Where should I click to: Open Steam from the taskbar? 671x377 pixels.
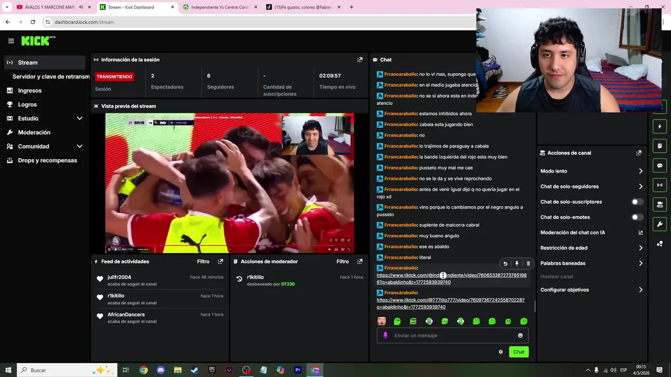pos(194,370)
